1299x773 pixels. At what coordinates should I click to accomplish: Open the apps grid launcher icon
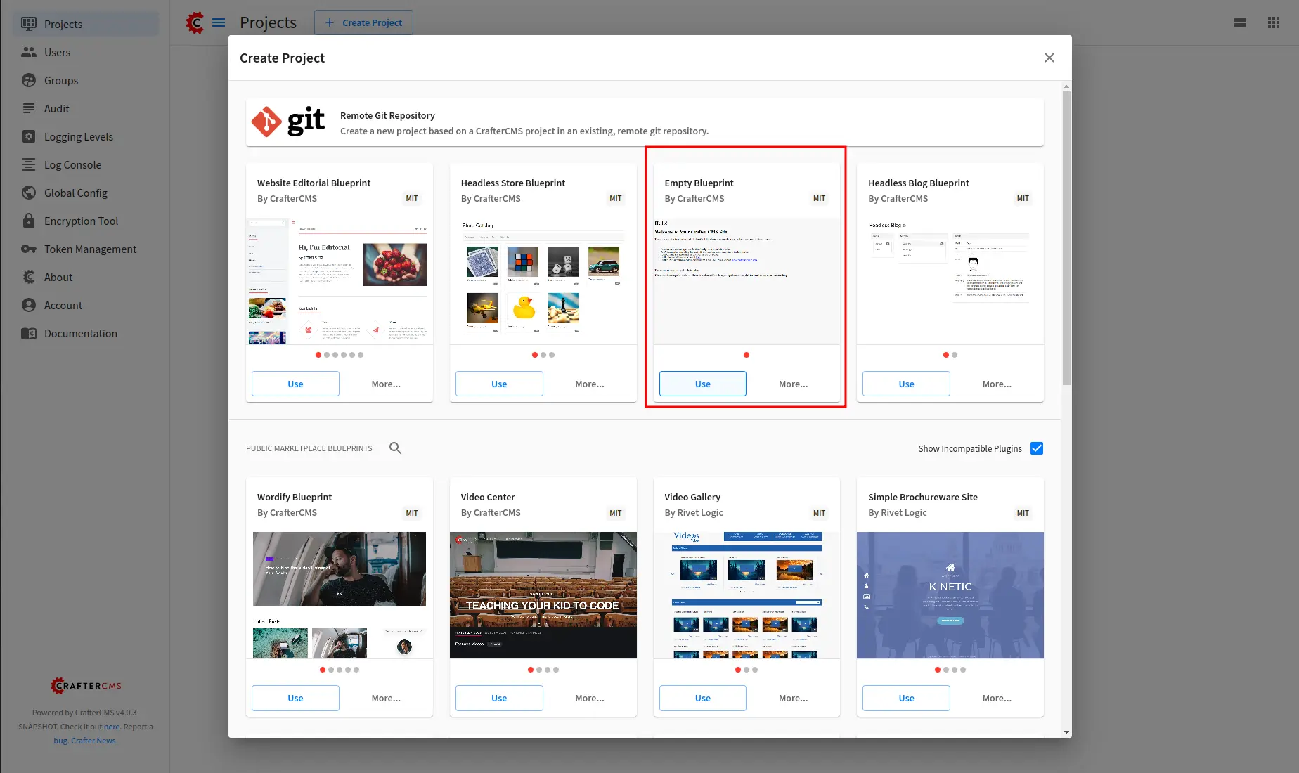pyautogui.click(x=1274, y=22)
